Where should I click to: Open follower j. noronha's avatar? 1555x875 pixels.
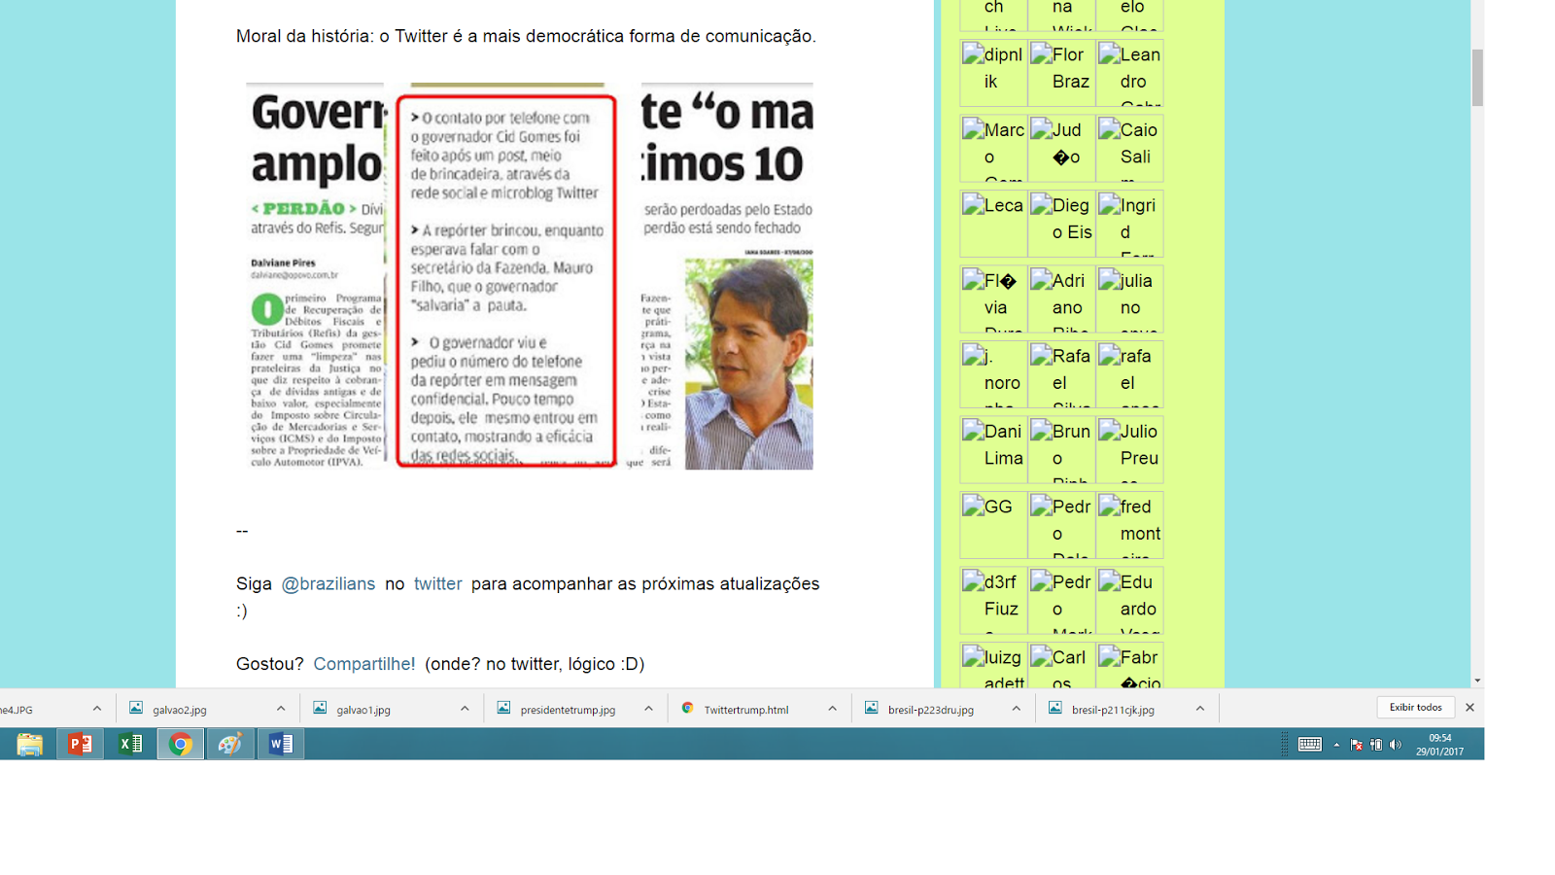[993, 374]
